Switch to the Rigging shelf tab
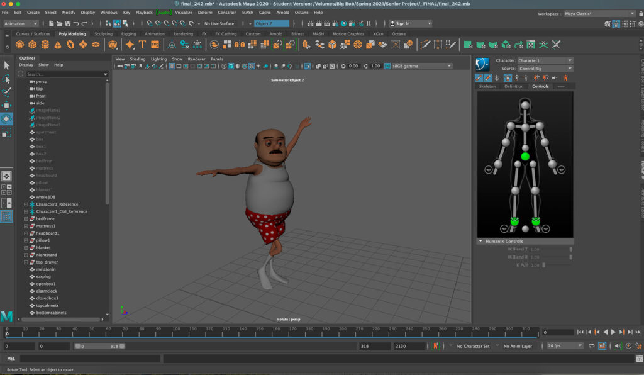The height and width of the screenshot is (375, 644). [x=128, y=34]
